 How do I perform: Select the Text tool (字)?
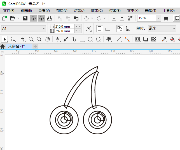(109, 39)
